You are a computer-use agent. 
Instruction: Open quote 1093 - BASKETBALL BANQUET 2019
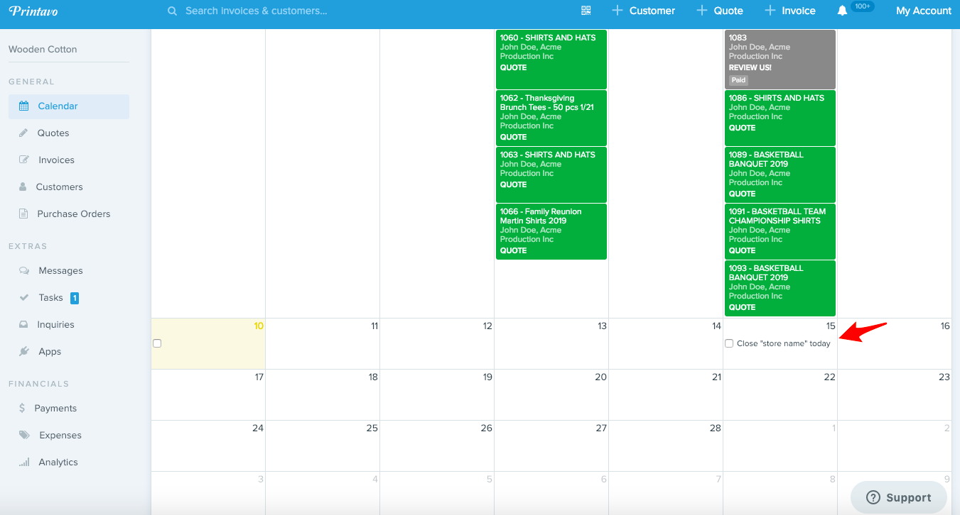[x=780, y=288]
